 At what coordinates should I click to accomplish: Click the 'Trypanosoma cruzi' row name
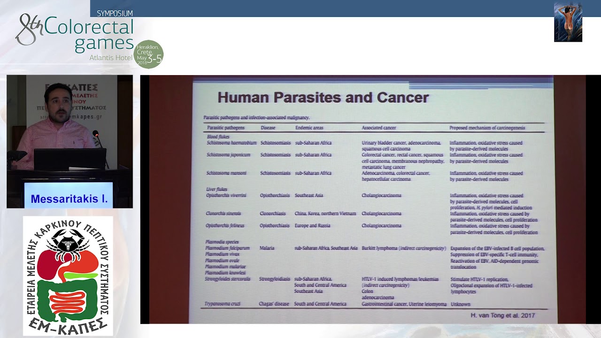222,304
